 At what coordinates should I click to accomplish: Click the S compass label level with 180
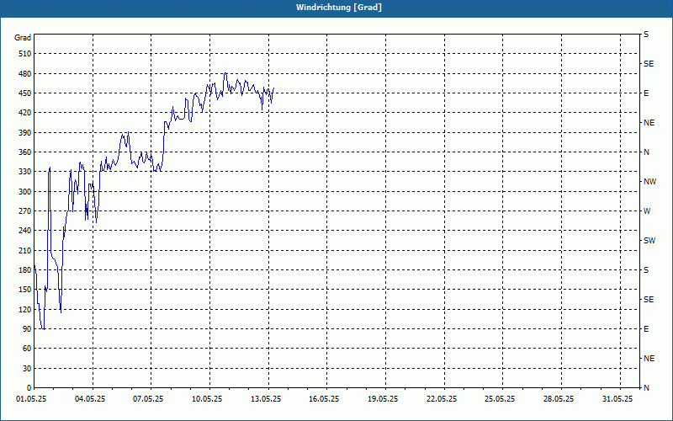coord(646,270)
